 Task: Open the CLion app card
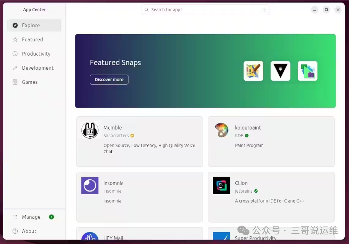[271, 197]
